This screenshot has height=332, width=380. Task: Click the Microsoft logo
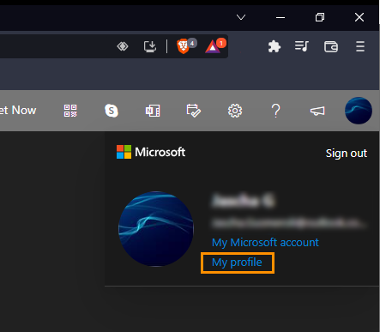click(151, 152)
